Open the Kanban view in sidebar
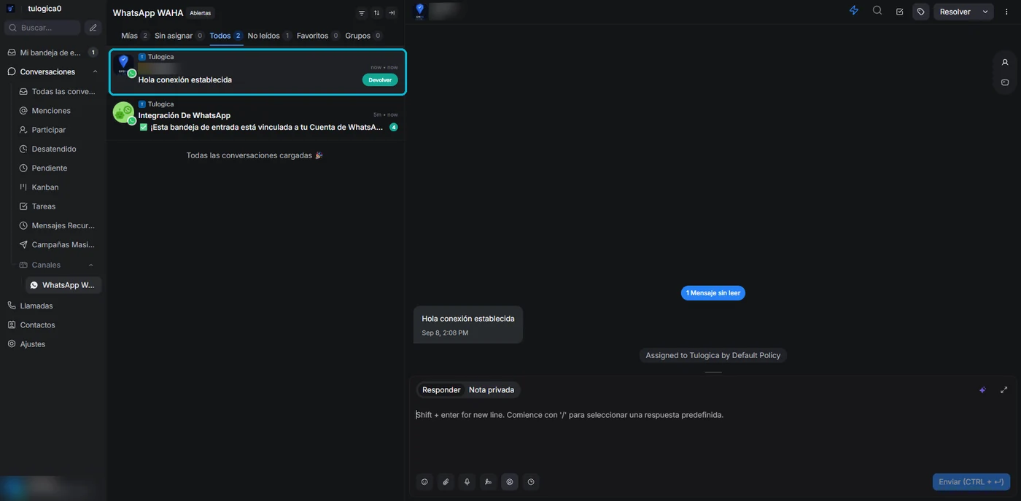 (x=45, y=187)
